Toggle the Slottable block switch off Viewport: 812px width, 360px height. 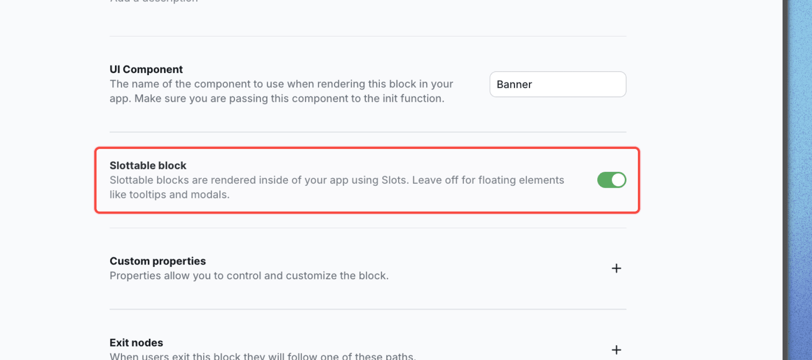point(611,180)
